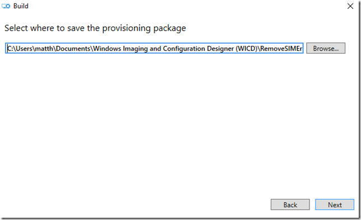This screenshot has height=220, width=361.
Task: Focus the provisioning package save path field
Action: point(154,48)
